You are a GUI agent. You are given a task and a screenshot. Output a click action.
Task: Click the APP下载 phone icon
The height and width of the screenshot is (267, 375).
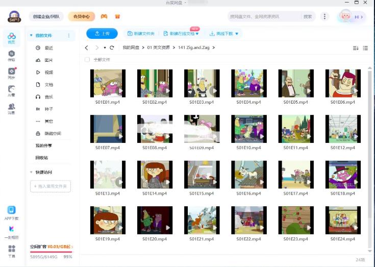(11, 210)
